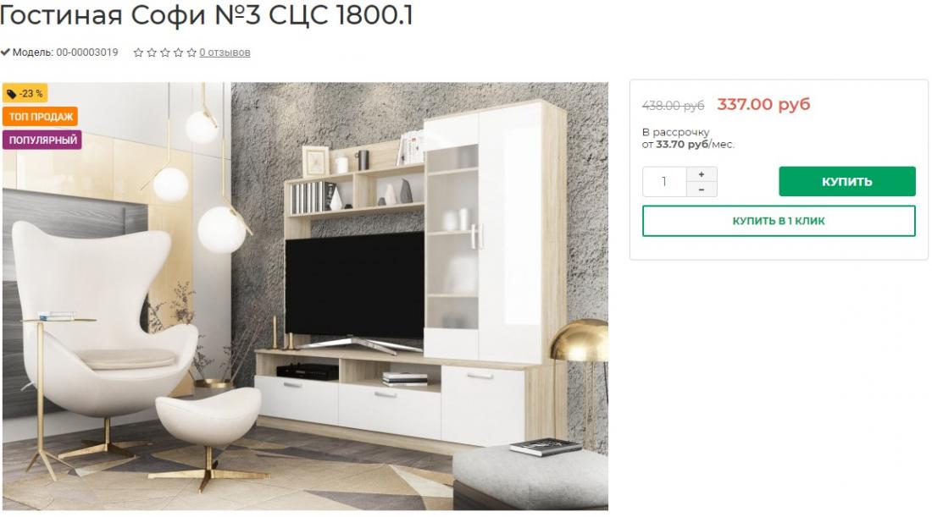Click the ТОП ПРОДАЖ orange badge
The image size is (932, 517).
[41, 116]
